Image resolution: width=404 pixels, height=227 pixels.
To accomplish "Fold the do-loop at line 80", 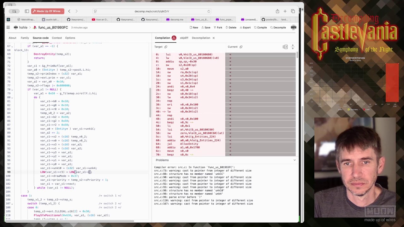I will point(12,97).
